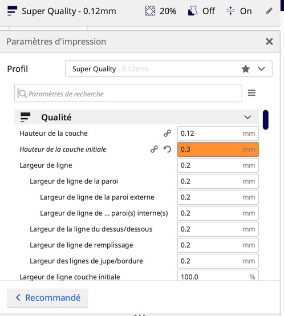Click the support icon labeled Off

point(193,11)
